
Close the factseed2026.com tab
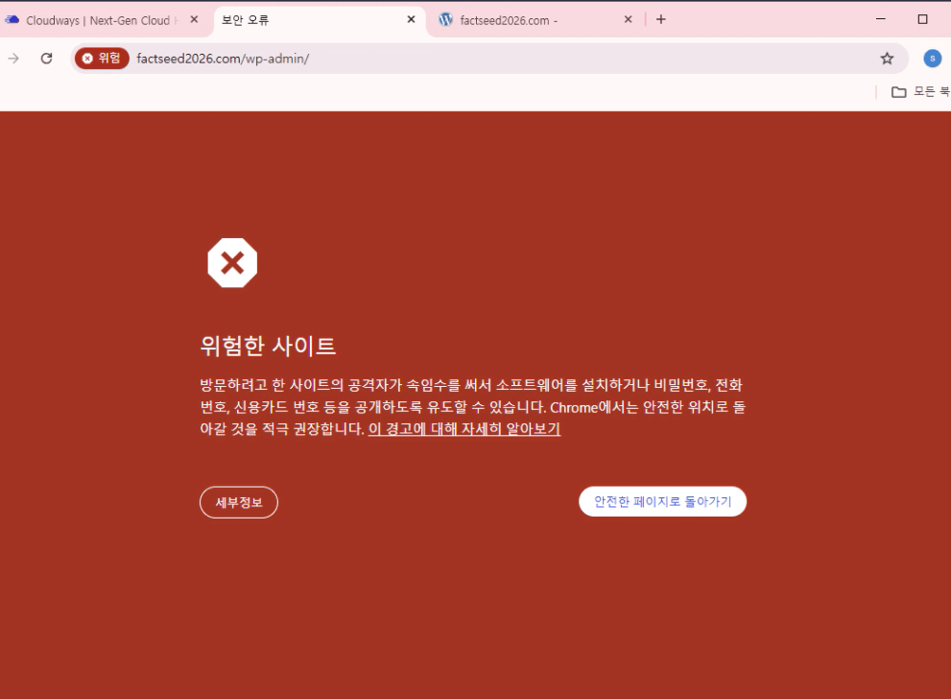[629, 19]
